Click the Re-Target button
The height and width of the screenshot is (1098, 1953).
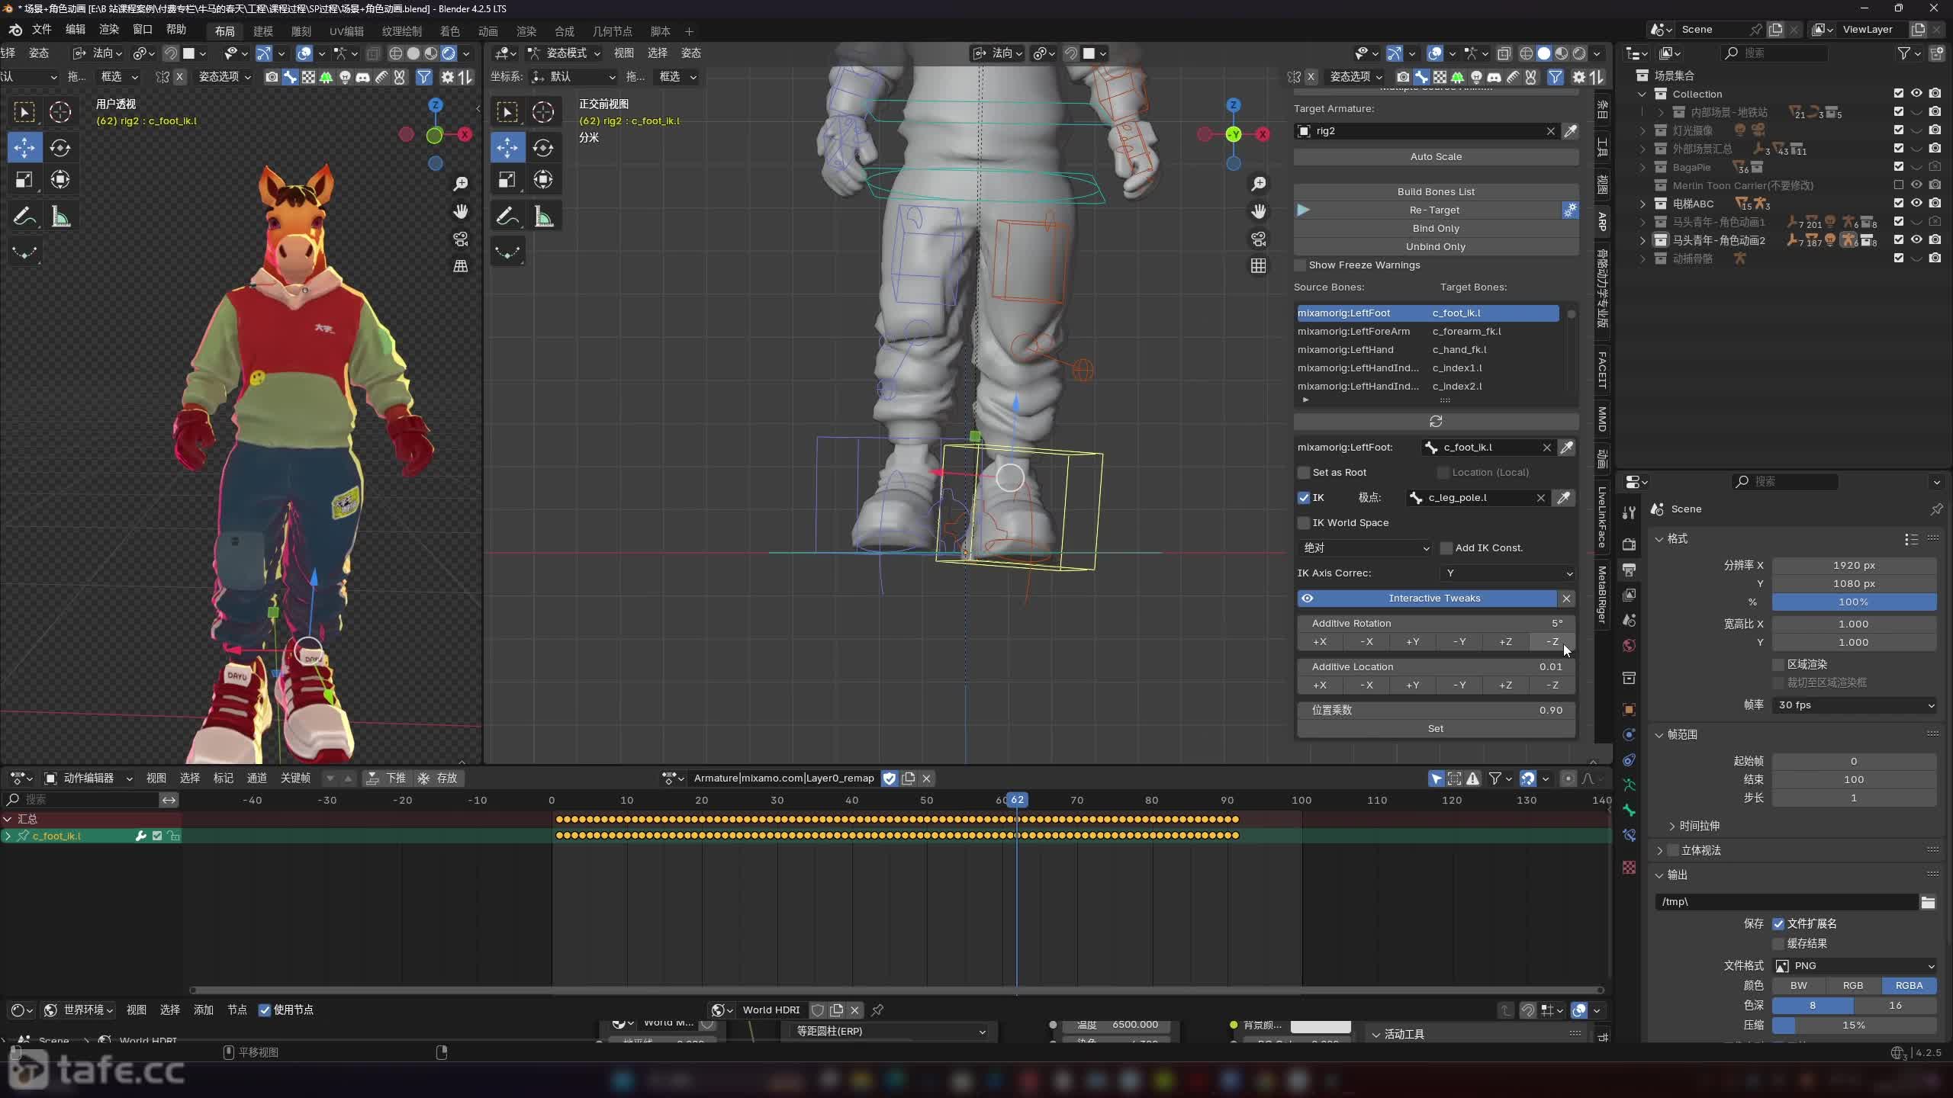1433,210
